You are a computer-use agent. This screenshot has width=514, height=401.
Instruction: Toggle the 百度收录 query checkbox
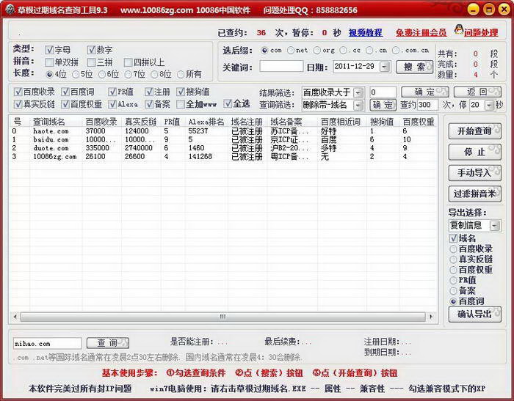[x=18, y=92]
